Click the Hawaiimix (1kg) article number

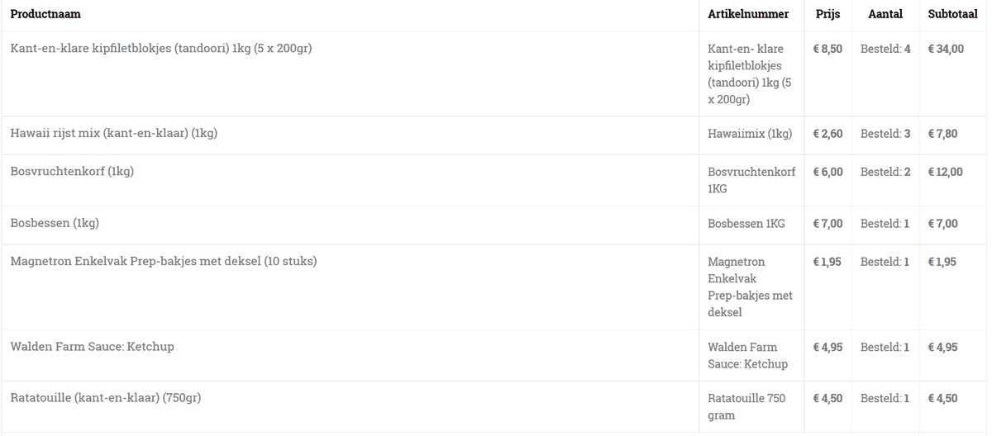point(750,134)
